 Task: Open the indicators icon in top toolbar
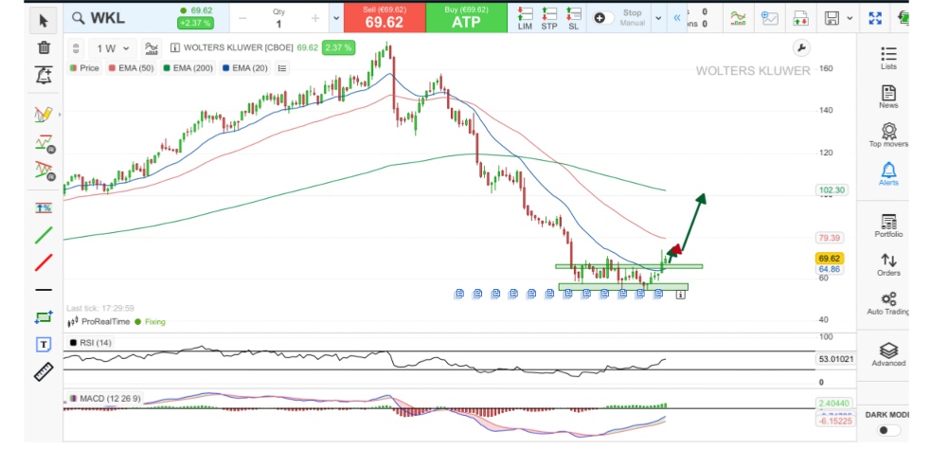click(738, 18)
